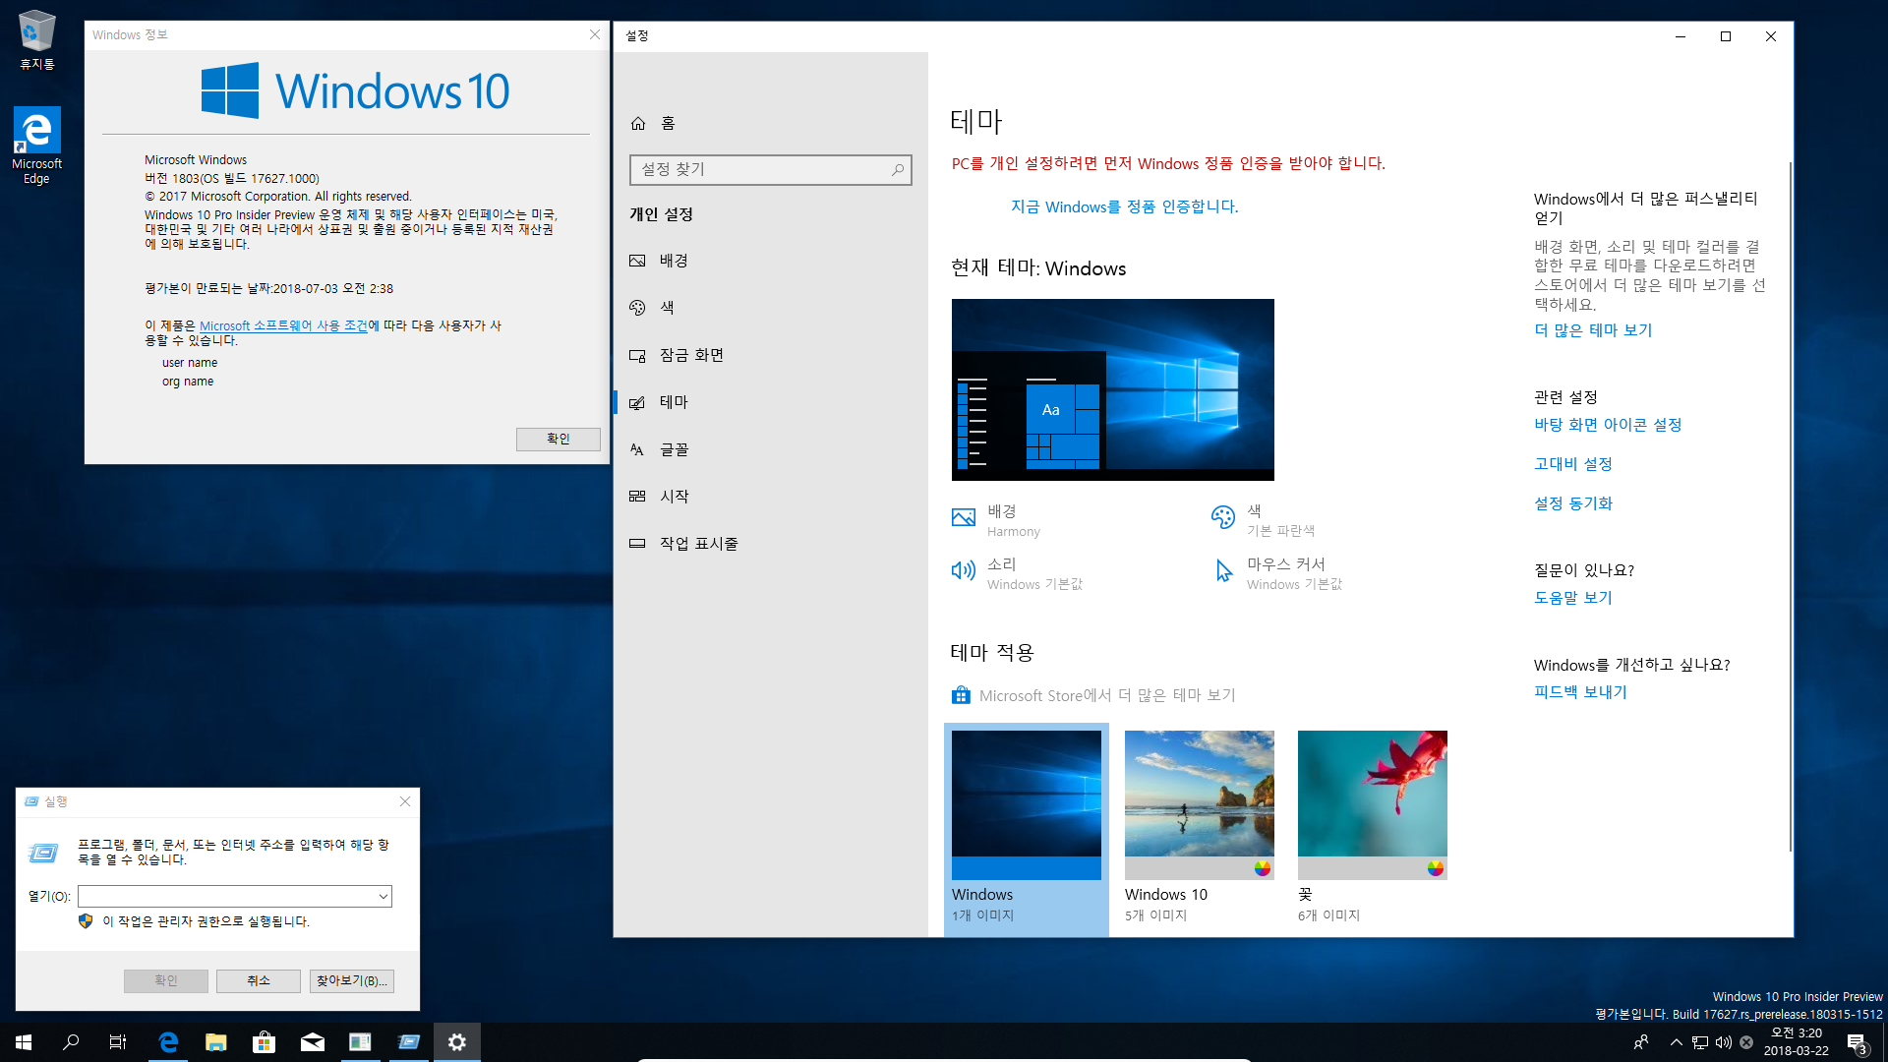Open People icon in system tray
1888x1062 pixels.
click(1640, 1042)
